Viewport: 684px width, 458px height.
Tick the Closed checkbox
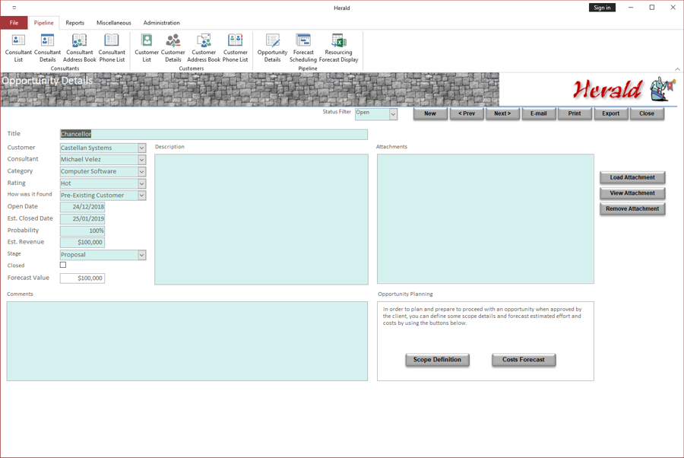coord(63,265)
